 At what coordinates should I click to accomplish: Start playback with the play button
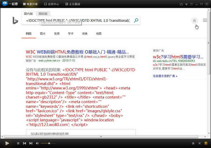pyautogui.click(x=7, y=143)
